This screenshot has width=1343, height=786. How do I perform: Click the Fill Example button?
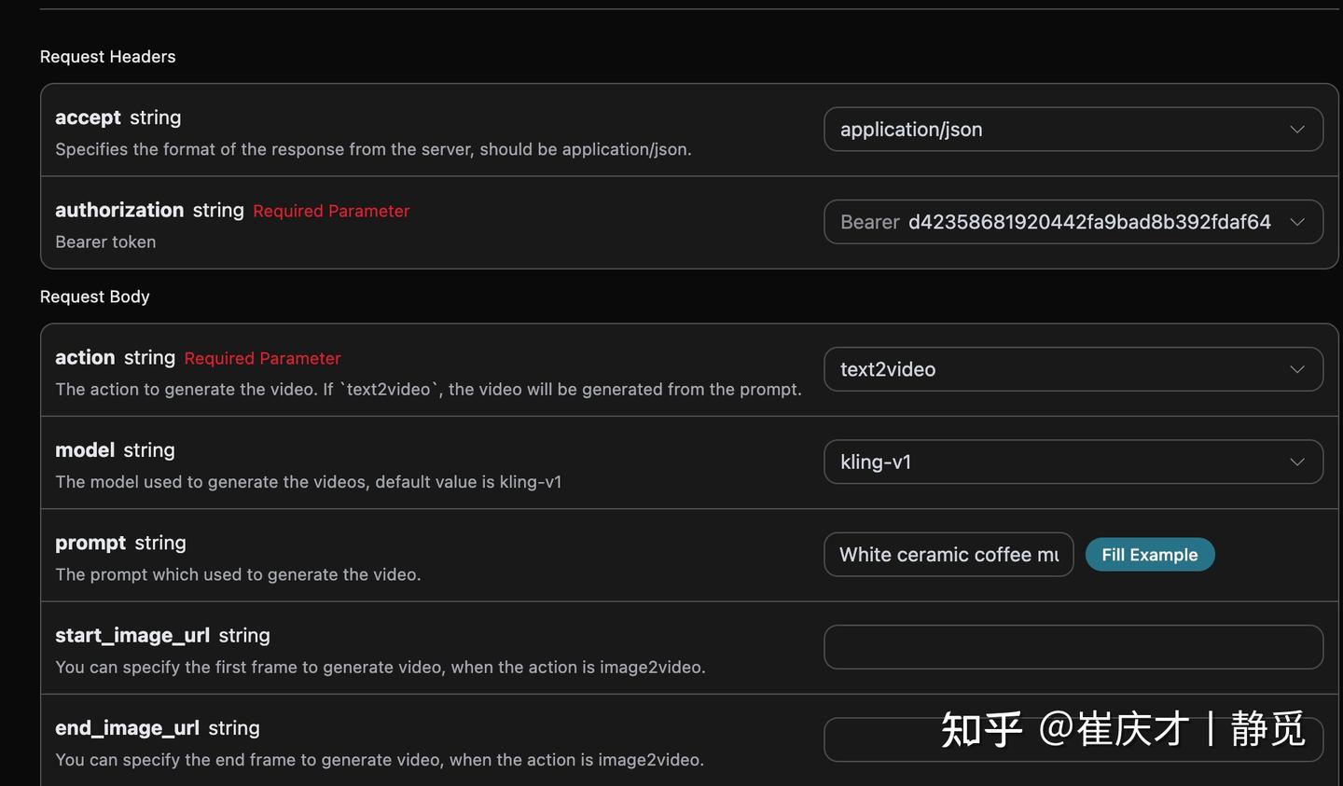coord(1150,554)
